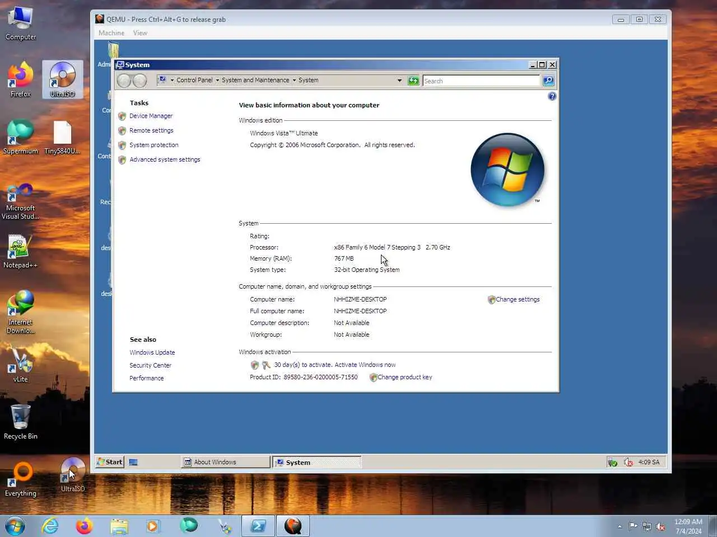
Task: Open System protection task link
Action: point(153,145)
